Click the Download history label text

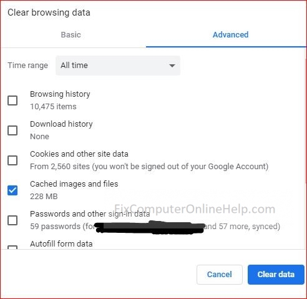[61, 124]
